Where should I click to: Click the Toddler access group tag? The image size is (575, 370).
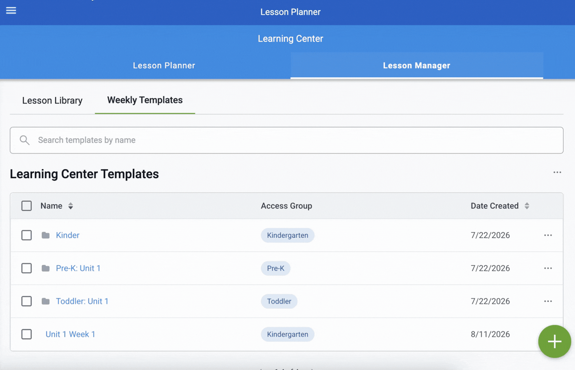point(279,301)
